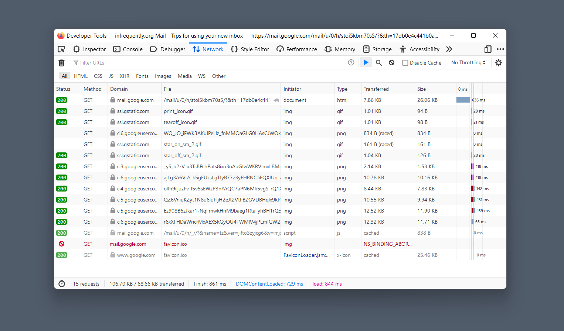Activate the element picker icon
The height and width of the screenshot is (331, 564).
tap(61, 49)
